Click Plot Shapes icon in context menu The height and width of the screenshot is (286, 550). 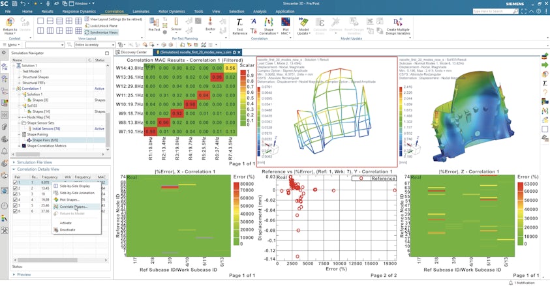(x=56, y=199)
